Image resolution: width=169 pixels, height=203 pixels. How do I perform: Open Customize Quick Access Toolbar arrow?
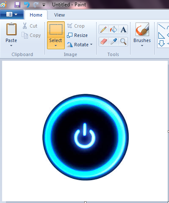tap(44, 6)
